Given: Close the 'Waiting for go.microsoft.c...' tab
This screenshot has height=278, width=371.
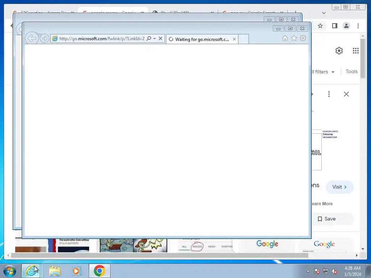Looking at the screenshot, I should [234, 39].
